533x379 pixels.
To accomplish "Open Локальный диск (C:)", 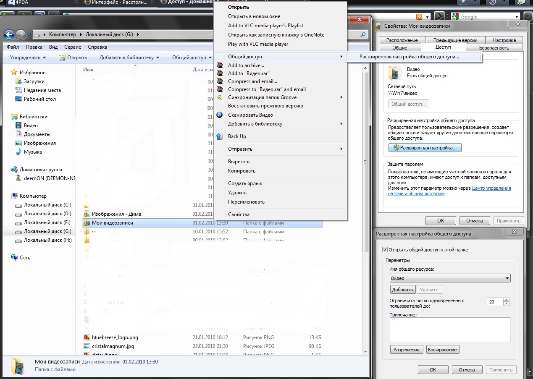I will point(47,205).
